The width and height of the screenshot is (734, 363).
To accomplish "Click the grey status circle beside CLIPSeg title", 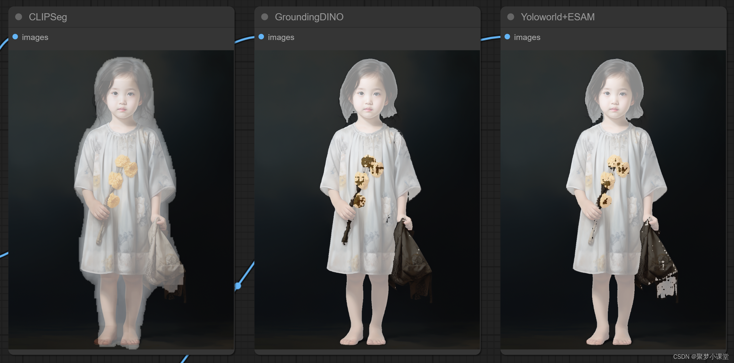I will point(18,17).
